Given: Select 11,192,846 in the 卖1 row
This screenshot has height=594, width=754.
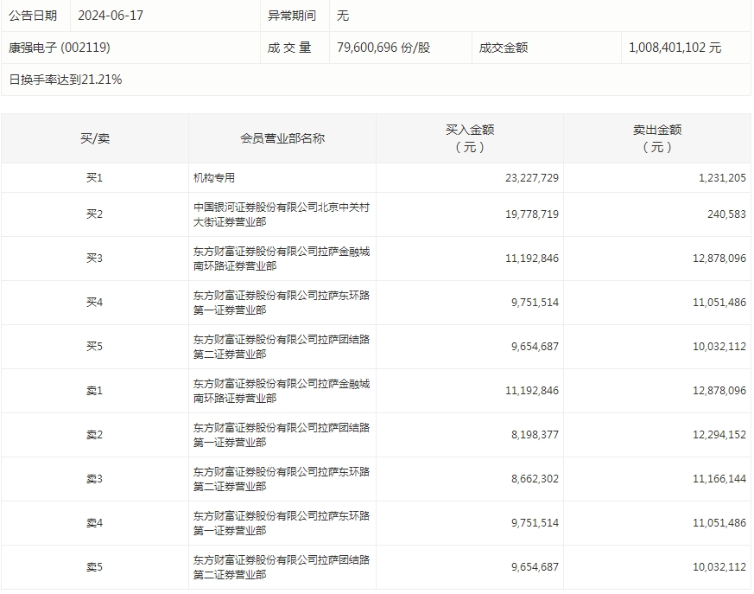Looking at the screenshot, I should 532,391.
